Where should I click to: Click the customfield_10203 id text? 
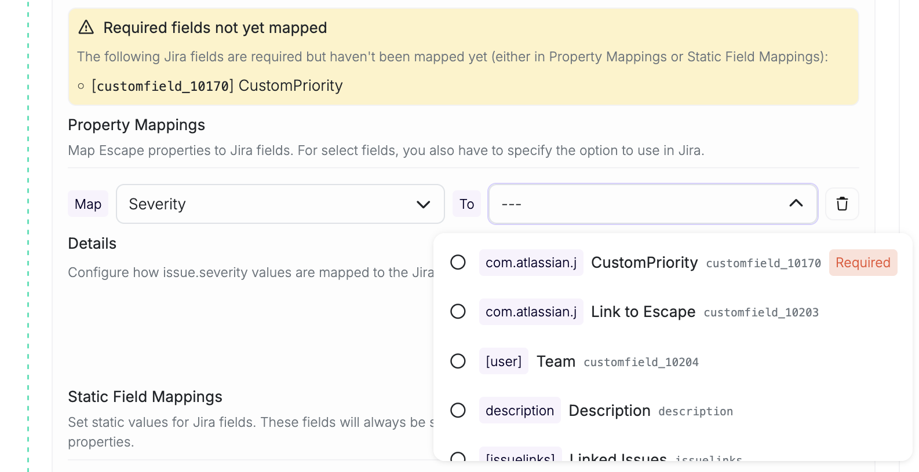pos(761,313)
